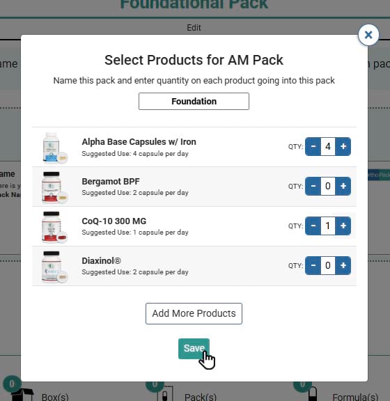Select the CoQ-10 bottle thumbnail

(x=55, y=228)
